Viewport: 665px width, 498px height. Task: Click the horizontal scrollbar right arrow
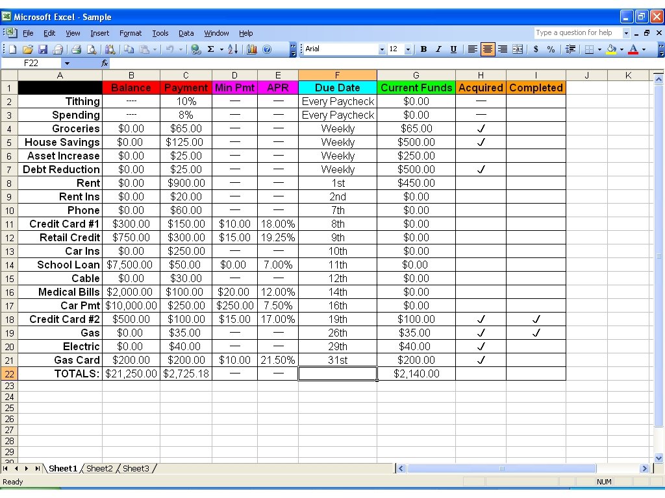(x=644, y=468)
